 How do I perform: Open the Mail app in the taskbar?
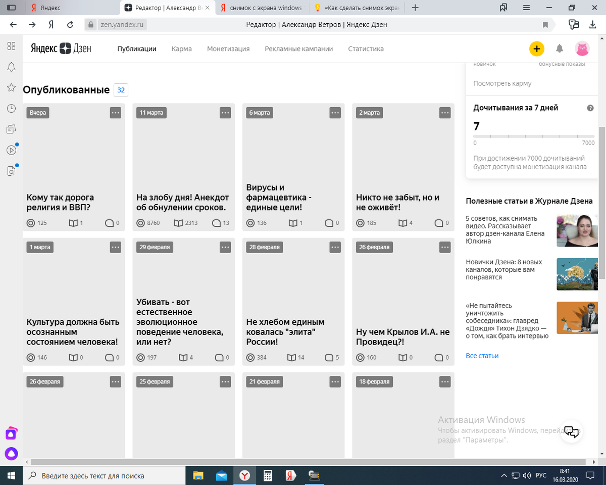coord(221,475)
